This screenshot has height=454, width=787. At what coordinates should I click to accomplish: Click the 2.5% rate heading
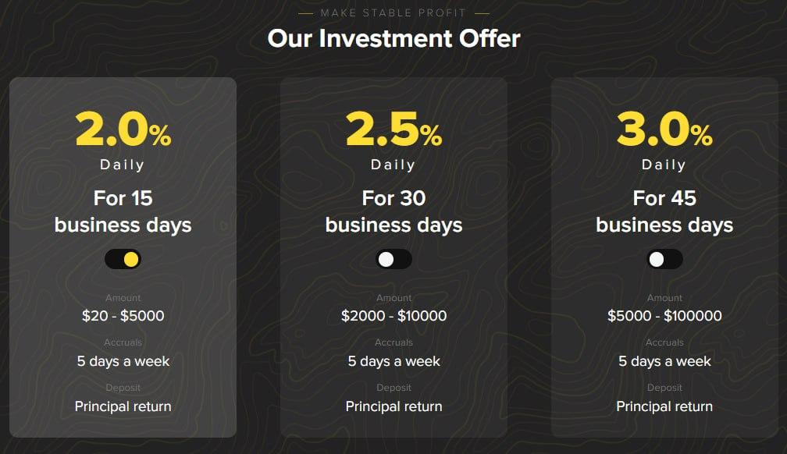pos(394,129)
